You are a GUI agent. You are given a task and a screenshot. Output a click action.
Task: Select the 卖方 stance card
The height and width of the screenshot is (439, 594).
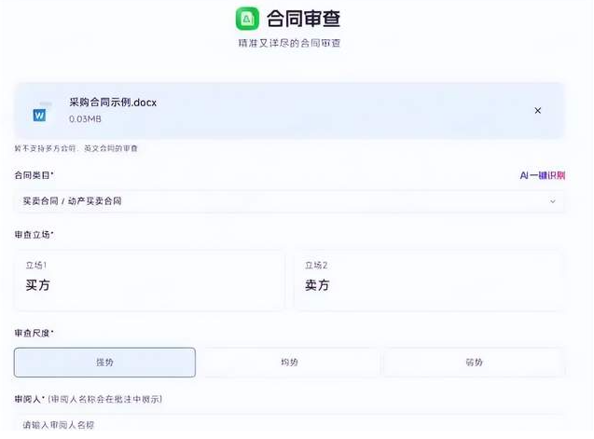click(x=429, y=279)
